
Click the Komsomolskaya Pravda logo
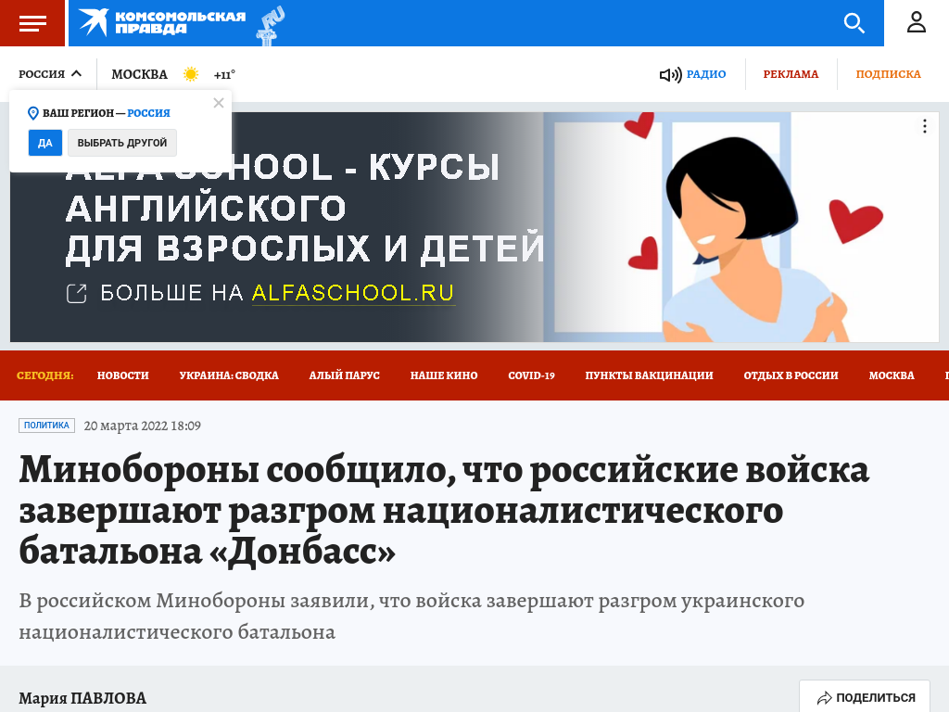[x=161, y=23]
